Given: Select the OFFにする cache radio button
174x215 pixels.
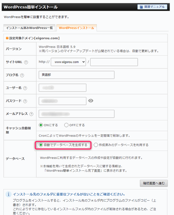Looking at the screenshot, I should click(x=66, y=125).
